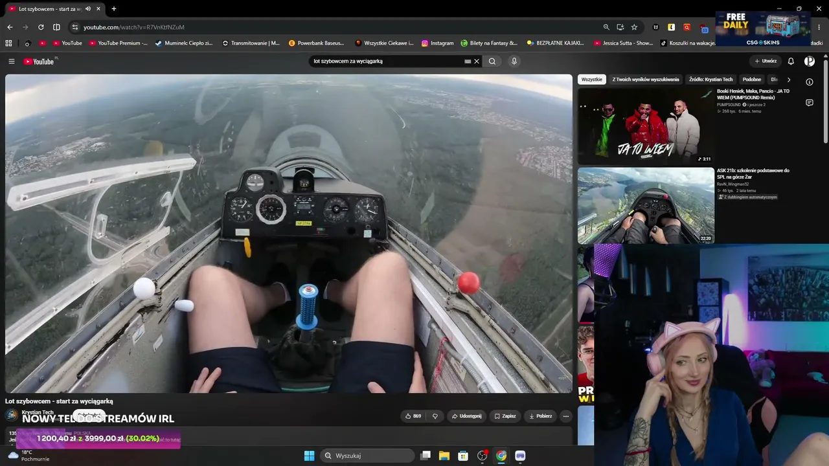The image size is (829, 466).
Task: Submit search with the magnifier button
Action: (492, 61)
